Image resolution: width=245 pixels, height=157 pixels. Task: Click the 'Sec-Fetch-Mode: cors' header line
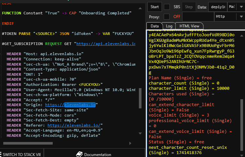pyautogui.click(x=41, y=115)
